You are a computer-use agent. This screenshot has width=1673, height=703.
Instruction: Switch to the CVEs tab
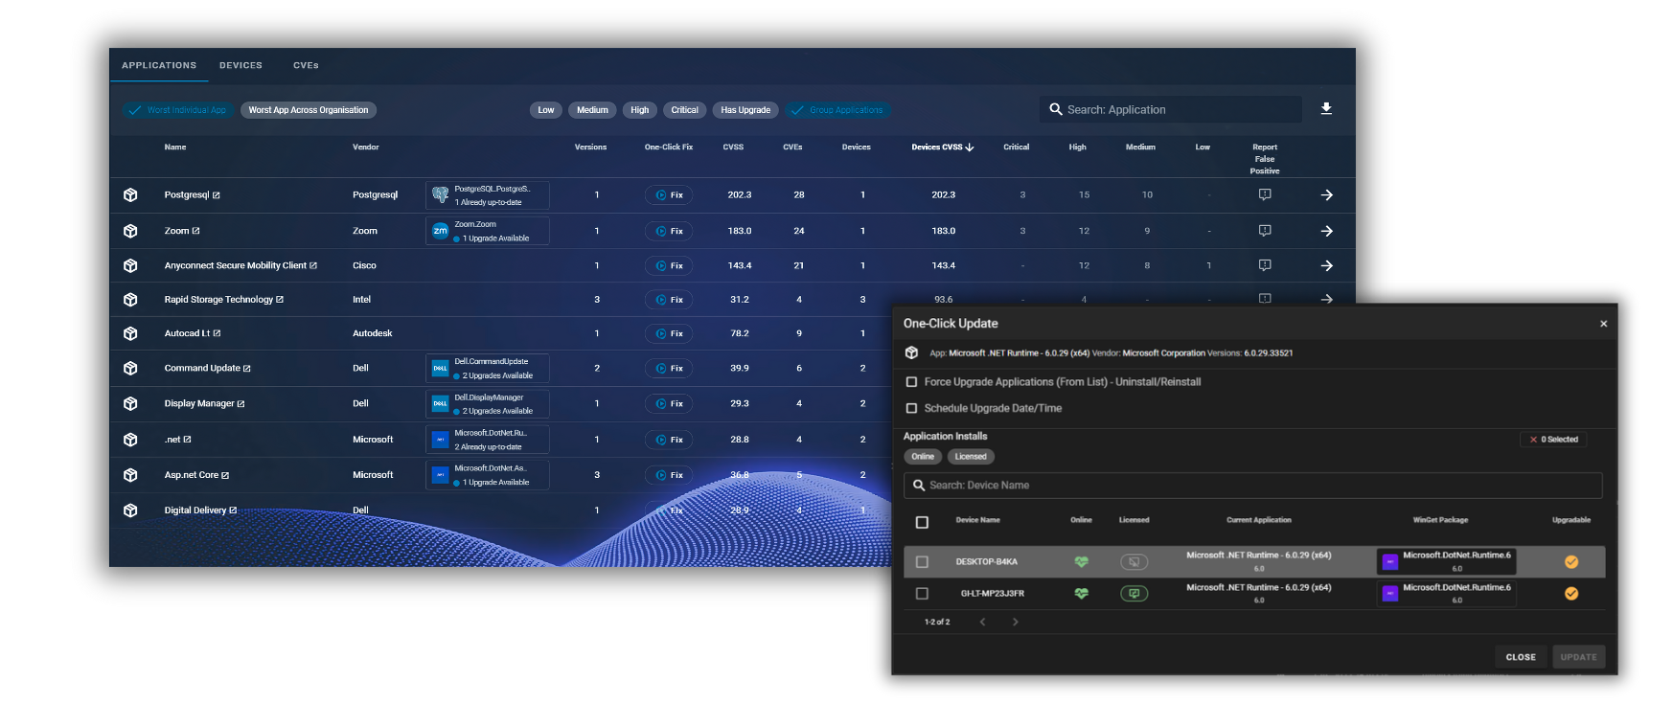coord(306,65)
